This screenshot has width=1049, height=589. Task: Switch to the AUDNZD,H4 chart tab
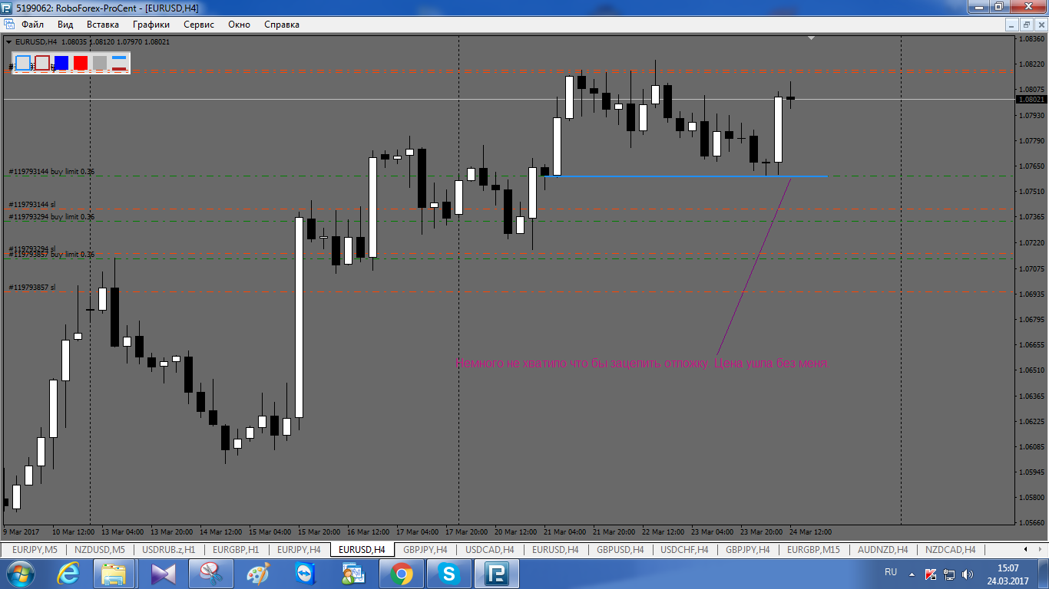coord(883,550)
